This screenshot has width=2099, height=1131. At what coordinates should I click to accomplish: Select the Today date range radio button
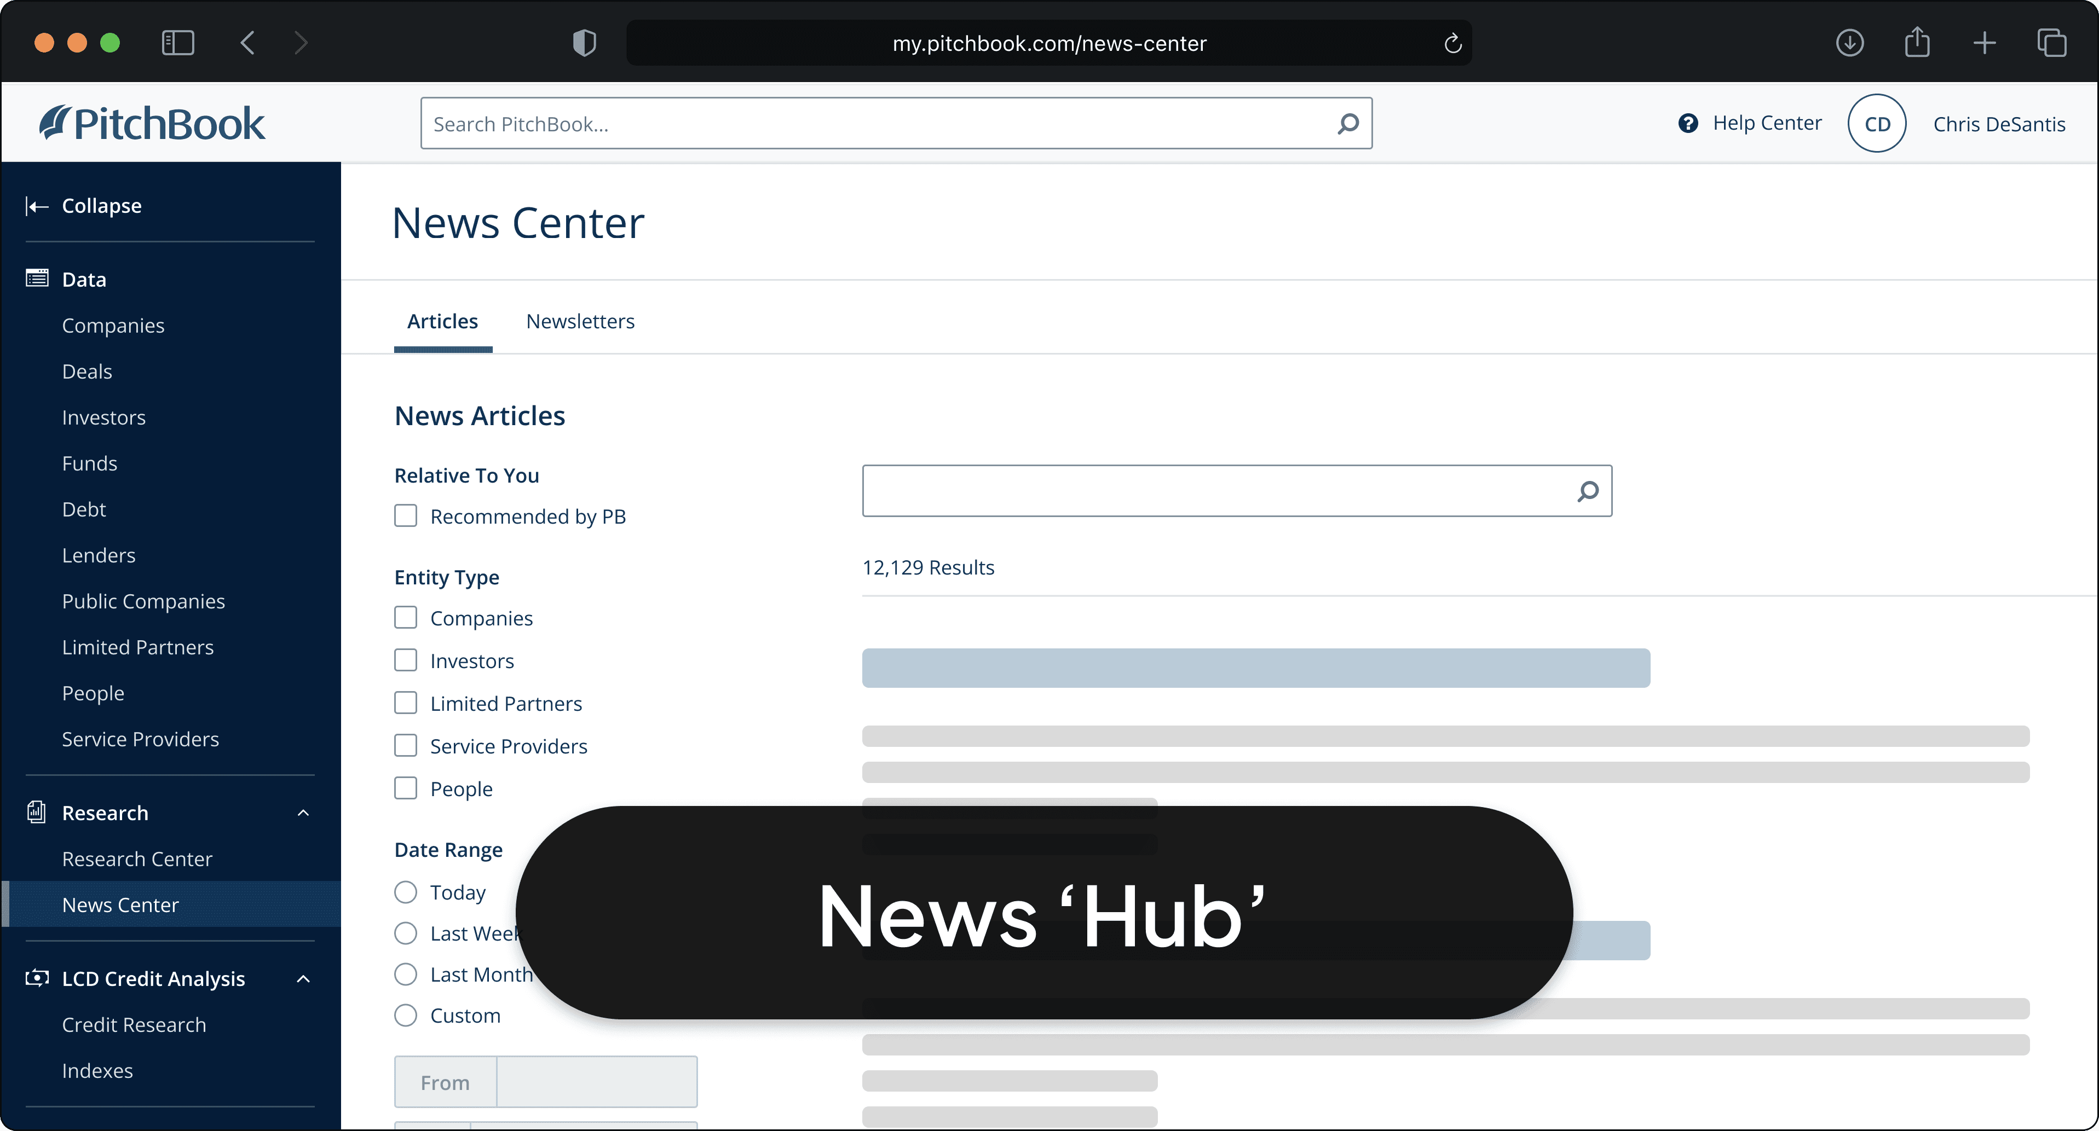click(406, 892)
